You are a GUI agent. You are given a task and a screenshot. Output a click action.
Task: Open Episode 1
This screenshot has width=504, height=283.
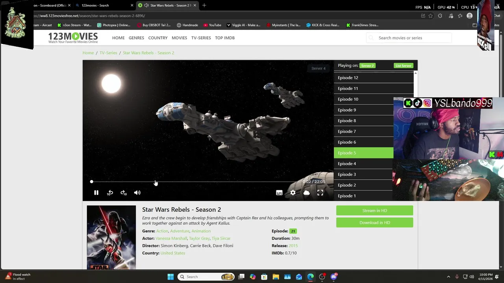(363, 196)
